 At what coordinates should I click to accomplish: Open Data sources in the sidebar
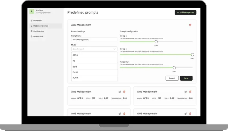pyautogui.click(x=38, y=37)
